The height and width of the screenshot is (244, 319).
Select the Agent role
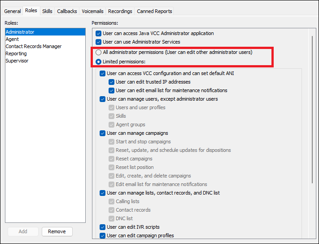[x=45, y=39]
